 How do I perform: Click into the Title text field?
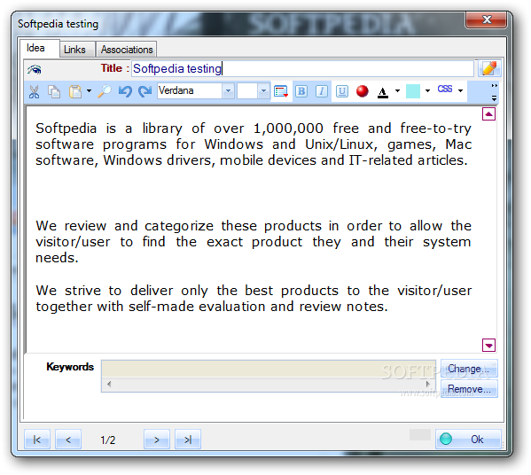tap(302, 69)
